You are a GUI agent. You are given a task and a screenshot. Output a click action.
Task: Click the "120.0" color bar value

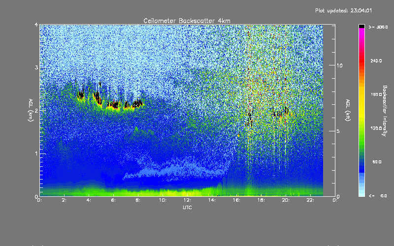pos(376,128)
